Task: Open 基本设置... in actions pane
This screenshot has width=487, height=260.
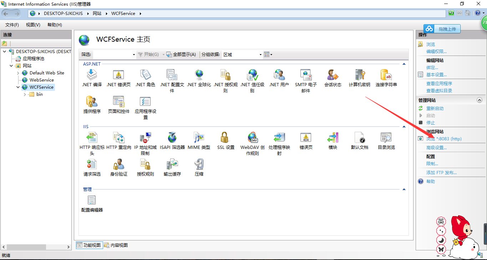Action: click(x=436, y=75)
